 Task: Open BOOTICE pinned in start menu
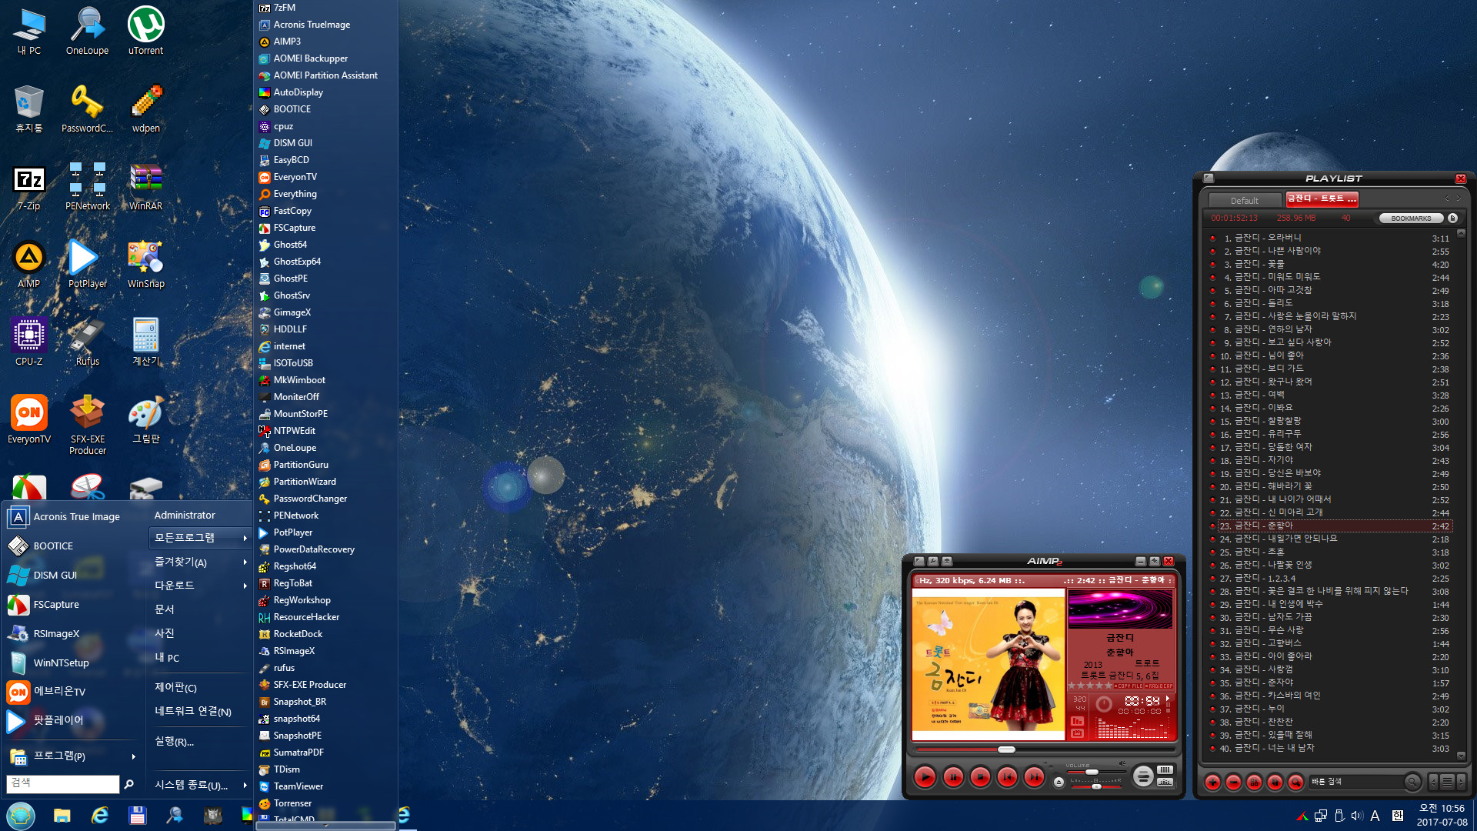click(72, 546)
